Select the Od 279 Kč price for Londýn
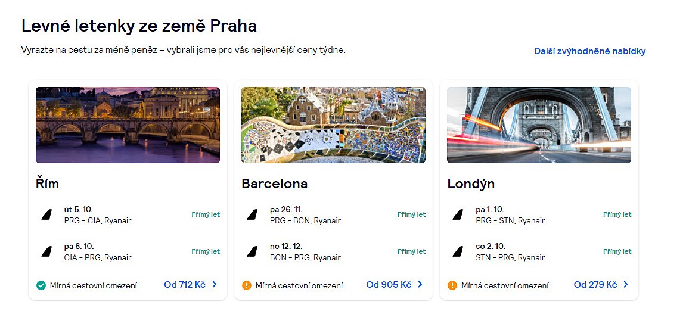The image size is (686, 311). pos(595,285)
